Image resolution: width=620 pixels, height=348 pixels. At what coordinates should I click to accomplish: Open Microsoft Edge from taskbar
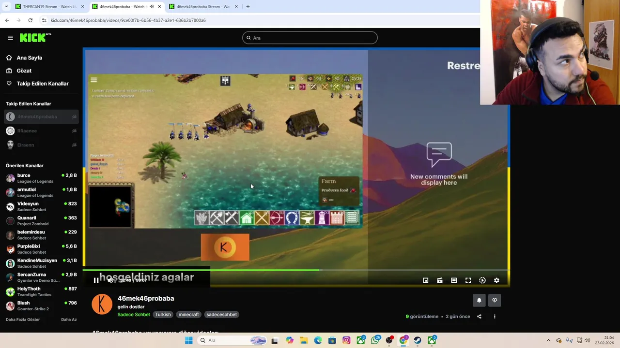pos(318,340)
